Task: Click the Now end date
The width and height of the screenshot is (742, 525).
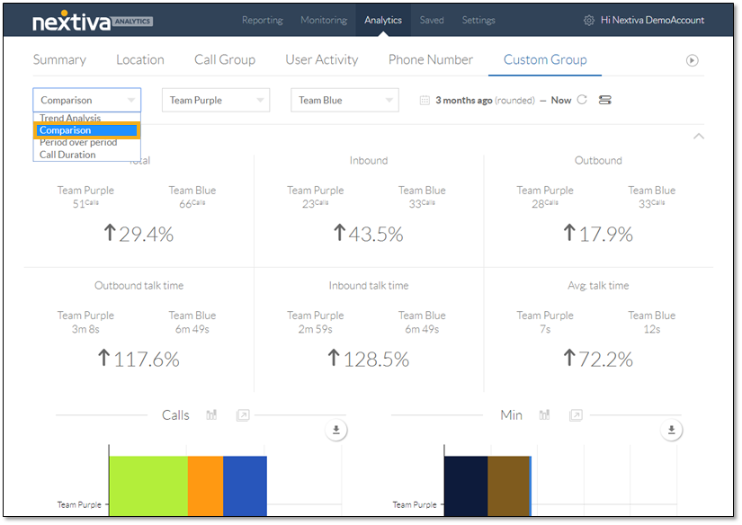Action: [x=560, y=101]
